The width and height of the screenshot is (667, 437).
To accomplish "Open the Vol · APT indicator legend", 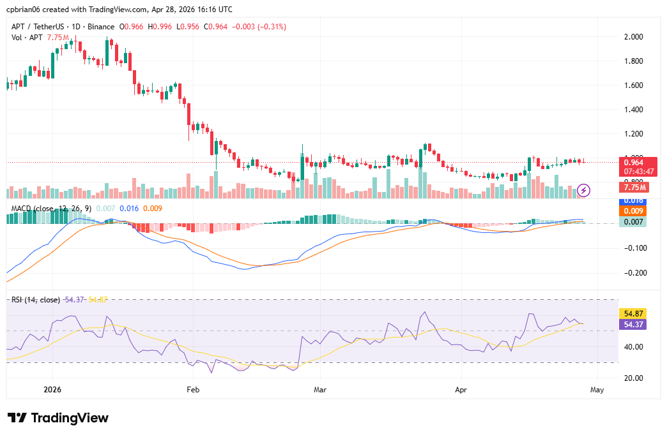I will coord(27,38).
